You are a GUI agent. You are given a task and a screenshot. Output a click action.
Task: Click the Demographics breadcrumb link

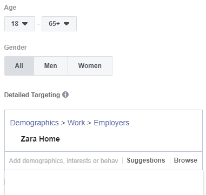35,123
